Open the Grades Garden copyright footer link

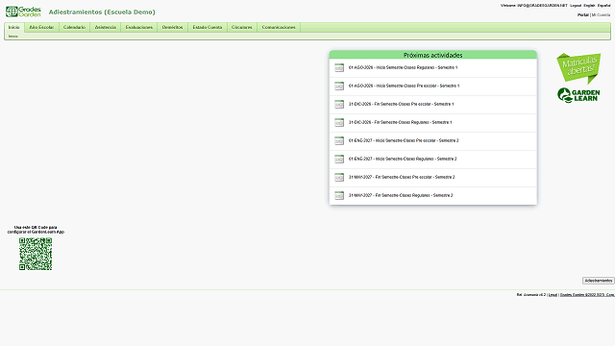[x=587, y=295]
